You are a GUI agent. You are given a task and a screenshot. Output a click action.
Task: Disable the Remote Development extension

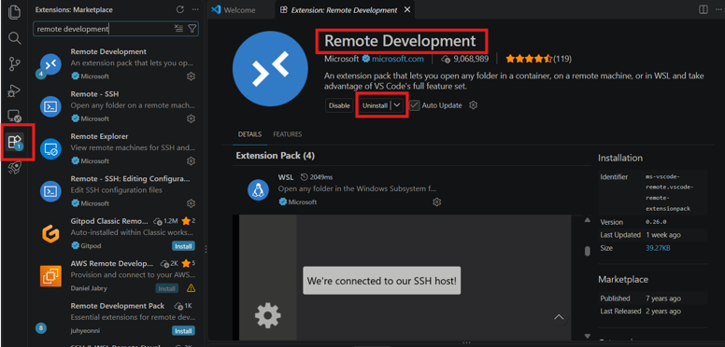(339, 105)
